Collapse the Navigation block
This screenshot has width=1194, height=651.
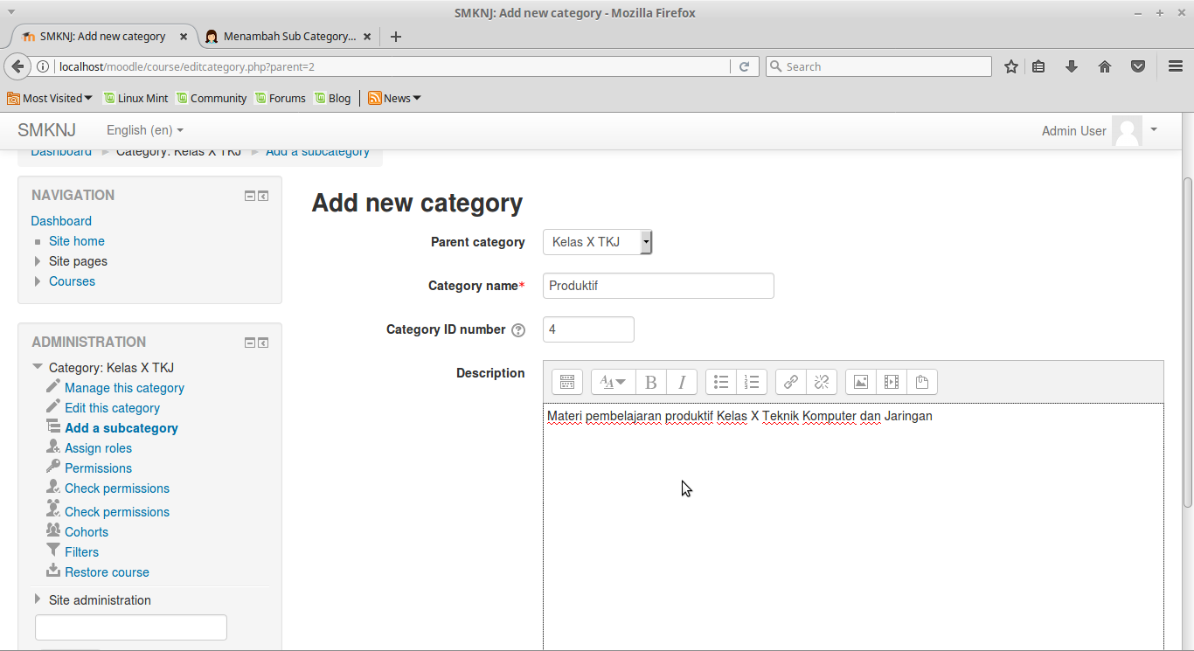pyautogui.click(x=250, y=197)
